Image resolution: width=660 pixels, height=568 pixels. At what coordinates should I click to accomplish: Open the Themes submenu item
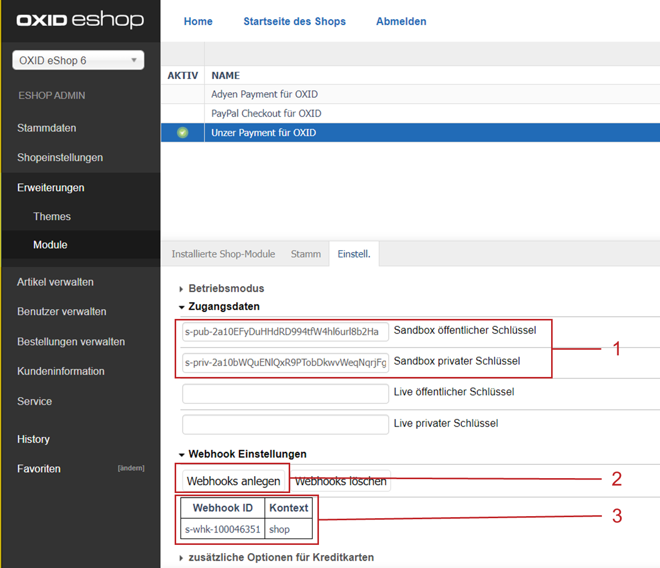[52, 216]
